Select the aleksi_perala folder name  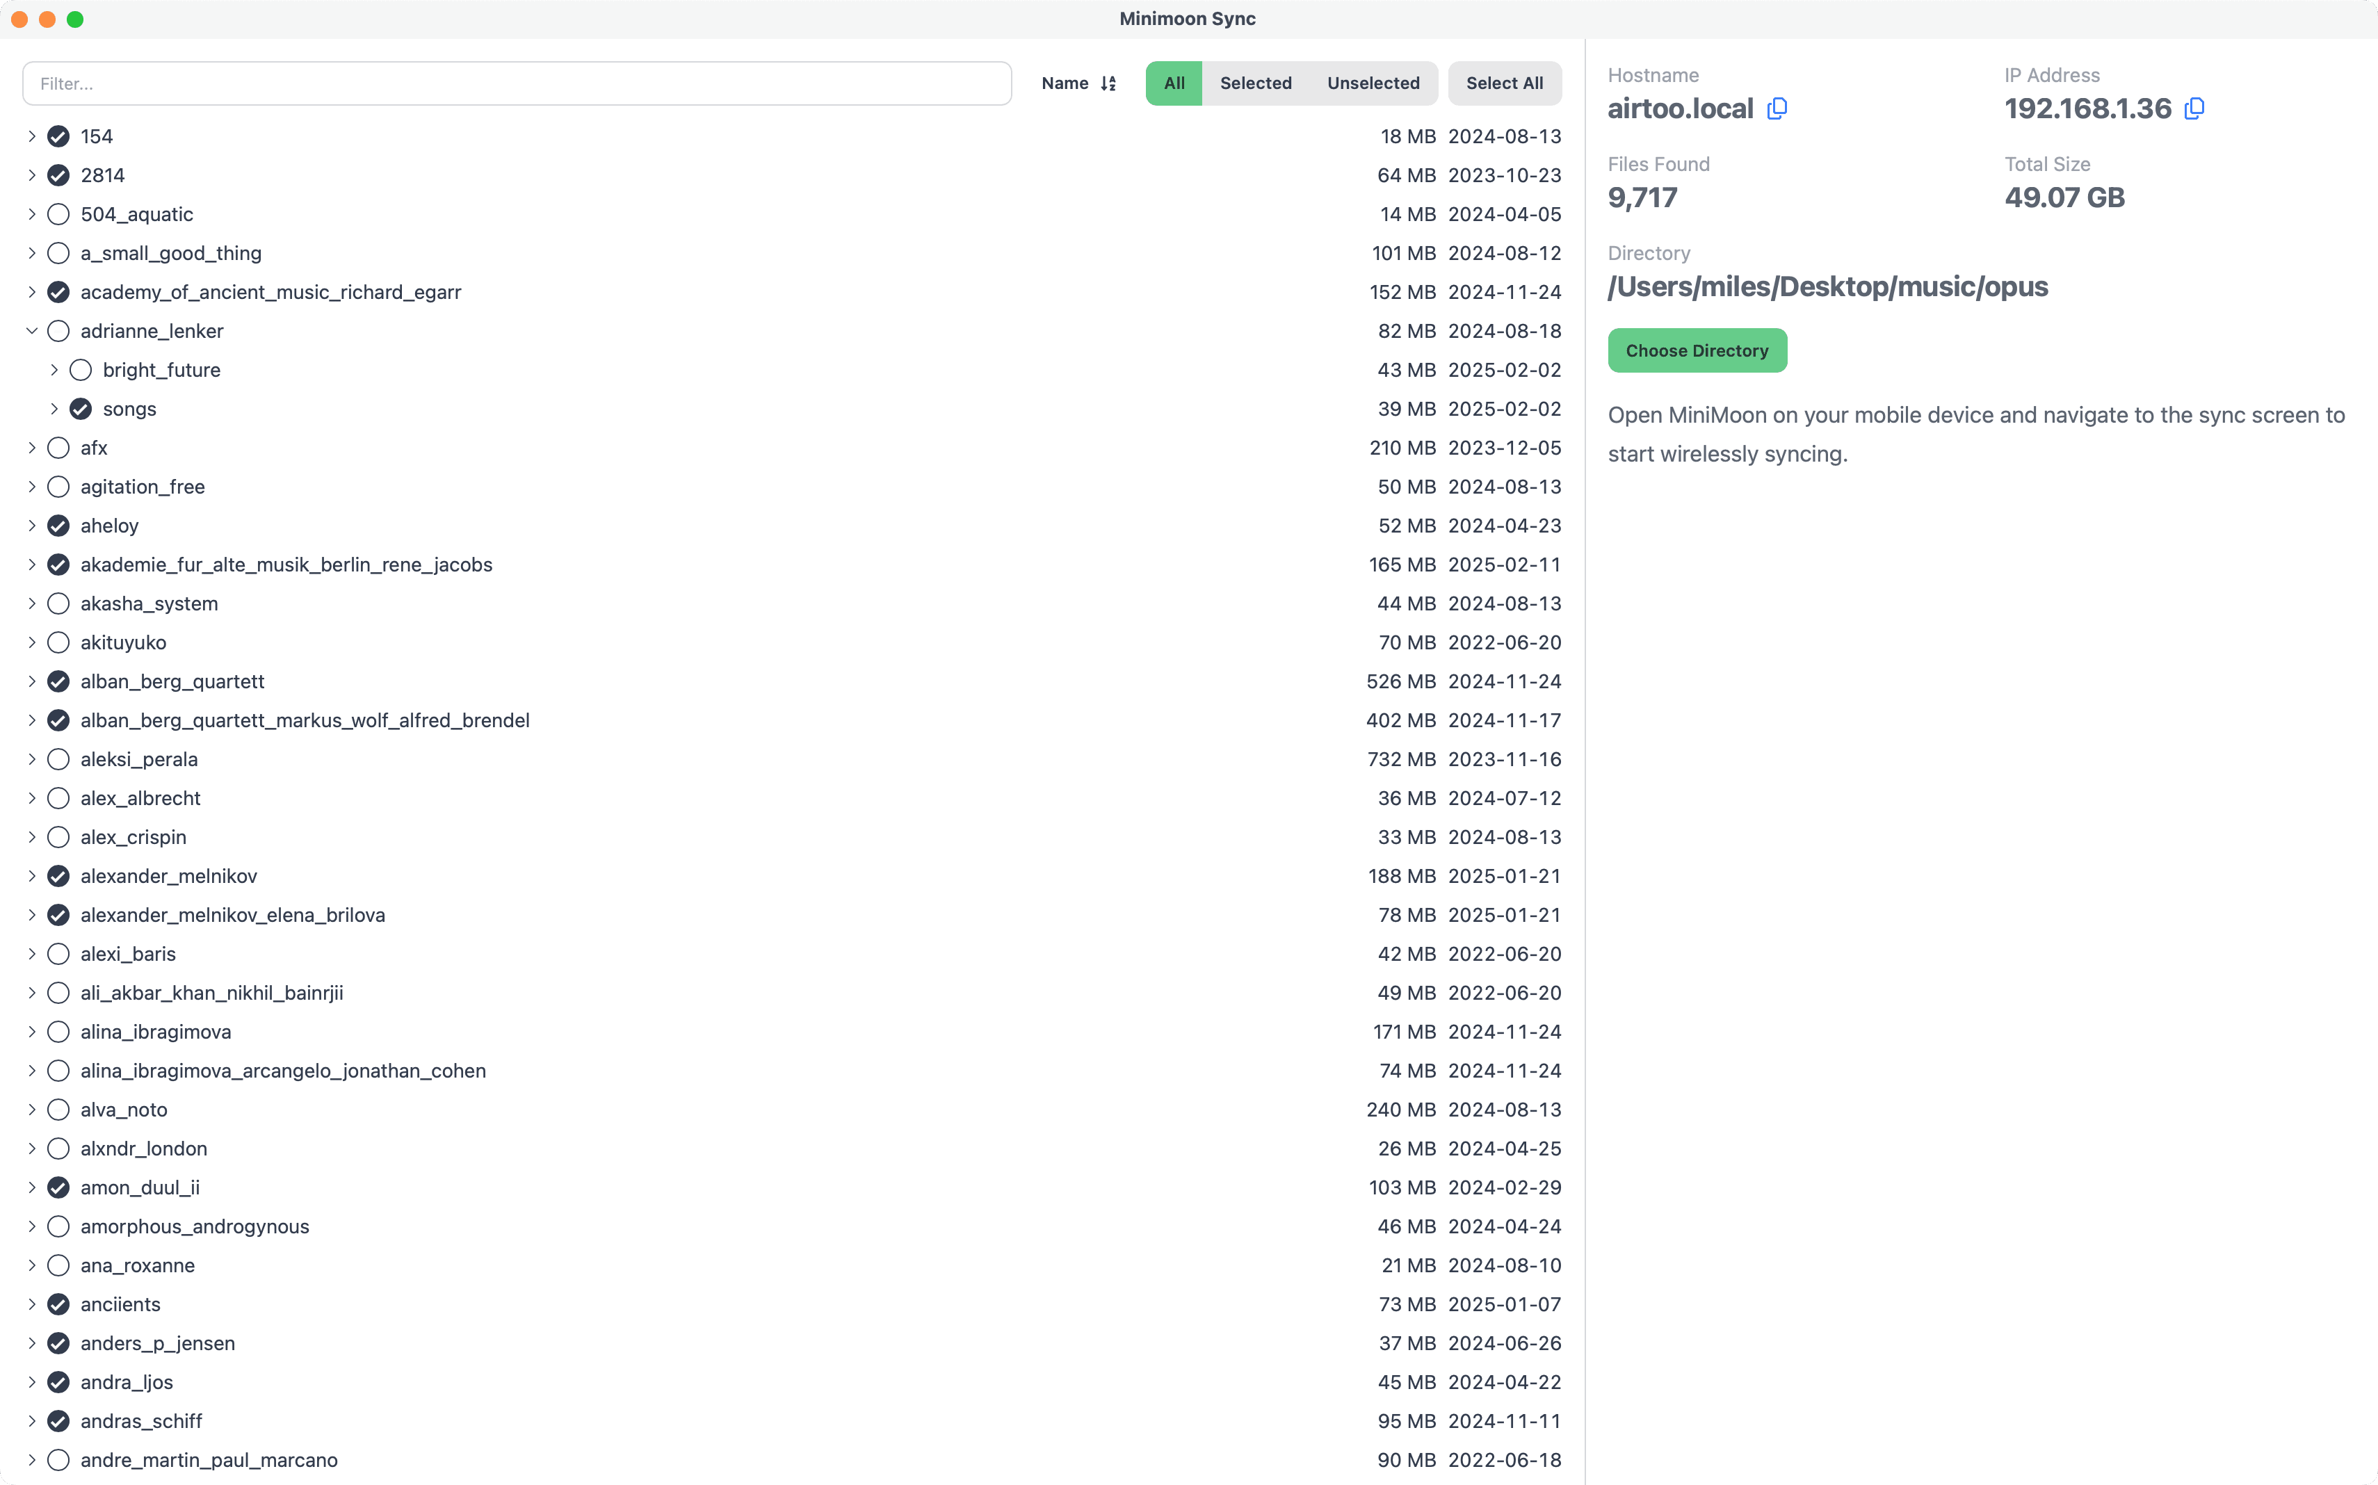pos(138,758)
